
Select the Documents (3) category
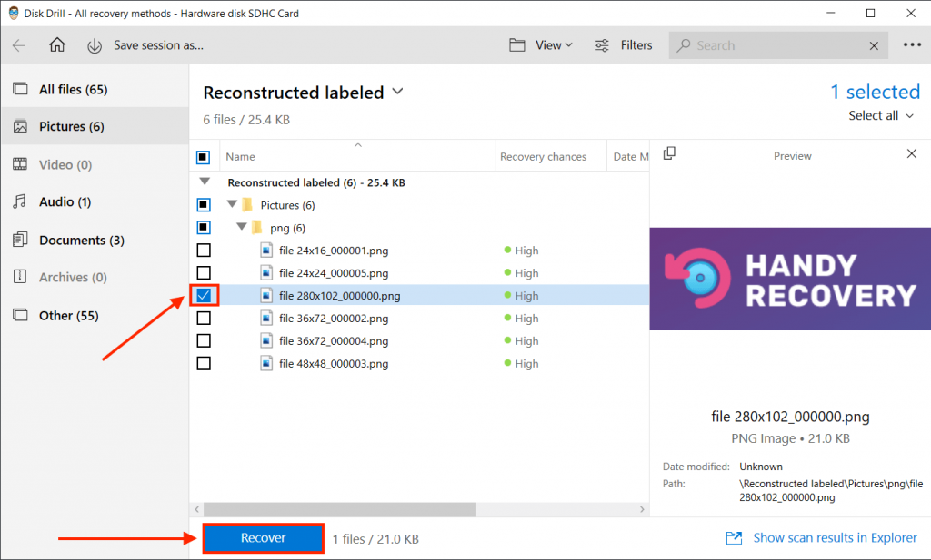tap(81, 241)
